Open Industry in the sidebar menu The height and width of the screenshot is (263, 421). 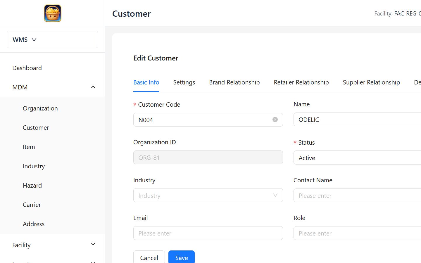click(x=34, y=166)
